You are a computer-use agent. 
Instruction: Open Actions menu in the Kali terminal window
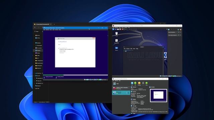pyautogui.click(x=128, y=49)
